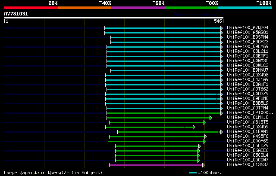Select the UniRef100_O13637 label

(x=248, y=165)
